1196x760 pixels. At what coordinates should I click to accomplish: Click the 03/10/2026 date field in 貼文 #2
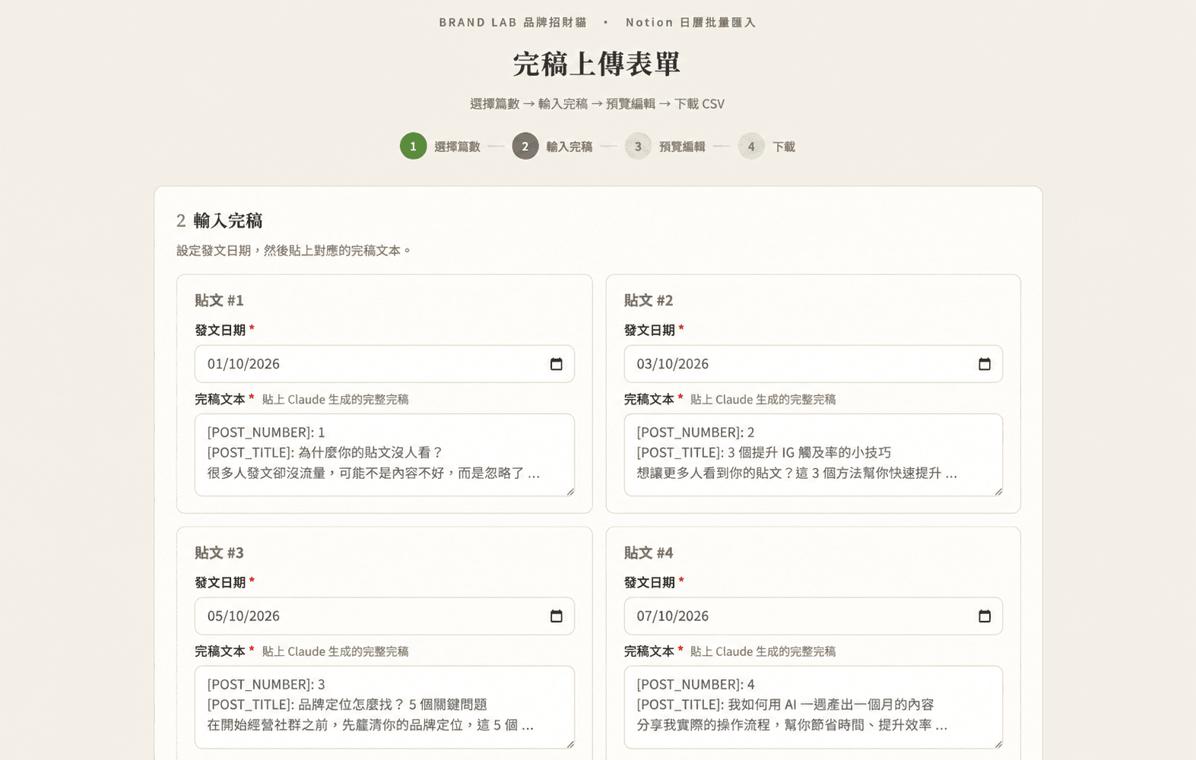(814, 364)
